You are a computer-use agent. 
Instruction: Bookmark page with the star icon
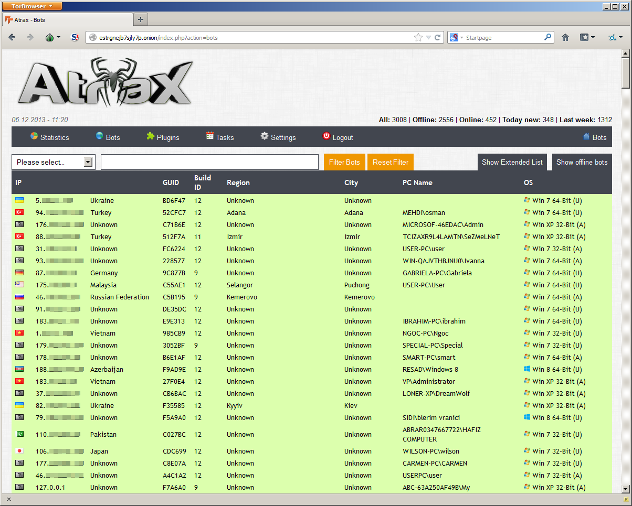(418, 37)
